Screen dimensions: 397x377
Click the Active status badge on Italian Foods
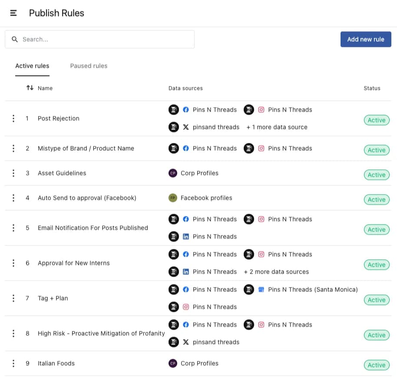pyautogui.click(x=376, y=365)
